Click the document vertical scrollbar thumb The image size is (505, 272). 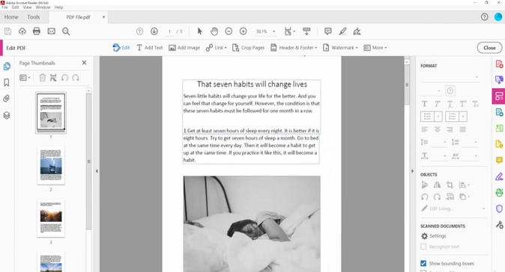[407, 84]
